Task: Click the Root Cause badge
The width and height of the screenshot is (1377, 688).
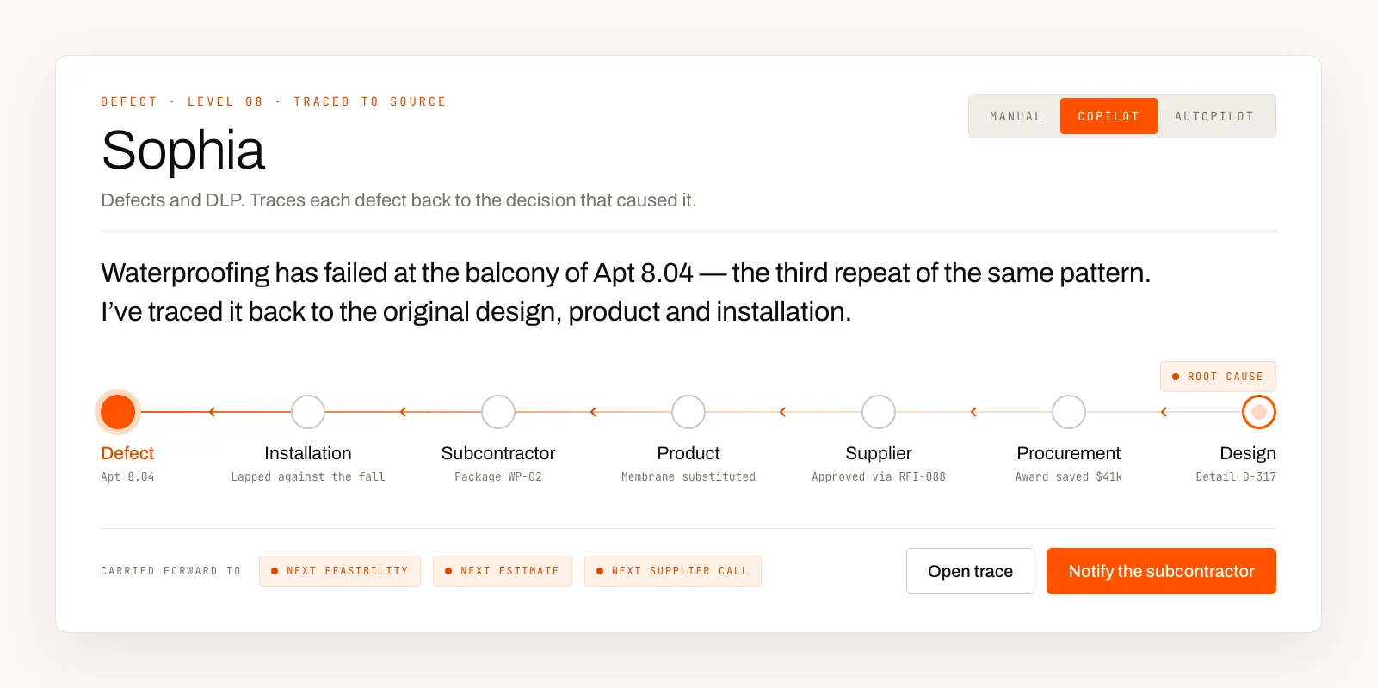Action: pos(1218,377)
